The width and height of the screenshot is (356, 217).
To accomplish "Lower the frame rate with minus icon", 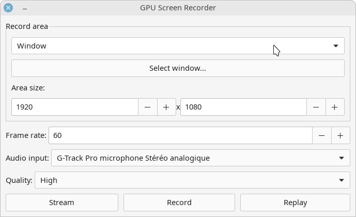I will [322, 135].
